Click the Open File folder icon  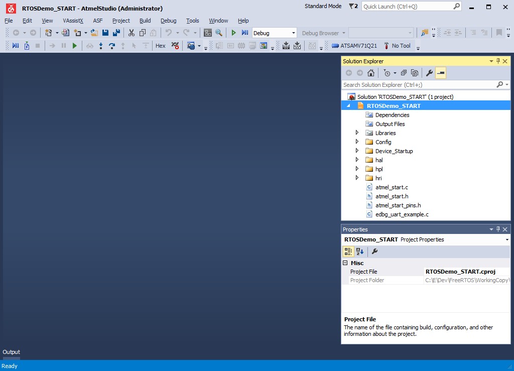[93, 33]
